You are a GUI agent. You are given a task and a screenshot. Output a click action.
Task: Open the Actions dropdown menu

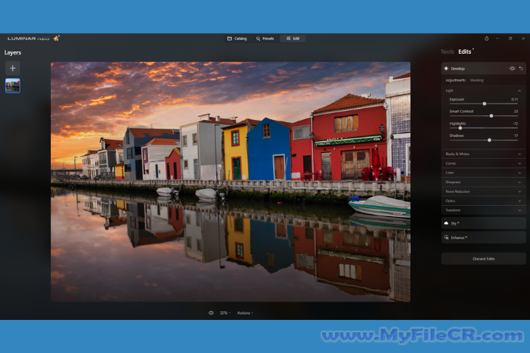[245, 313]
